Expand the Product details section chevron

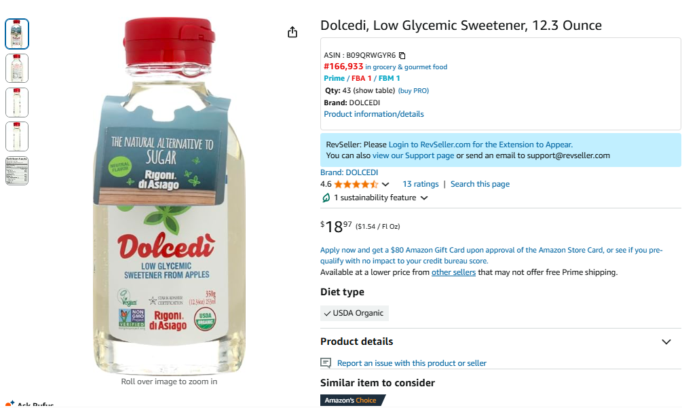(666, 342)
